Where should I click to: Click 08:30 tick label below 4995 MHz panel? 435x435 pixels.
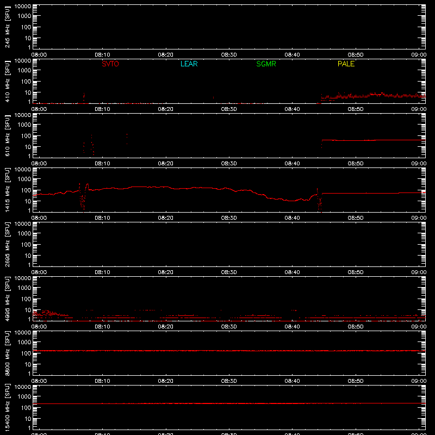[229, 327]
